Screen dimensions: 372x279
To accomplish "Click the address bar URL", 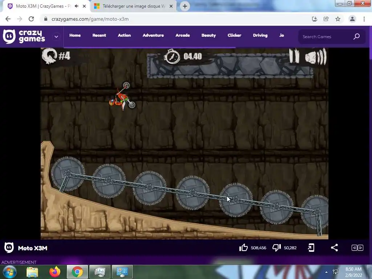I will tap(90, 19).
